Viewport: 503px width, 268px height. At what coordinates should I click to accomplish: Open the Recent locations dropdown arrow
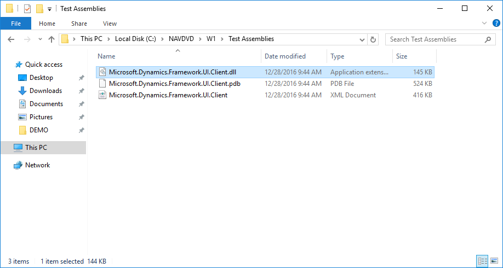click(40, 39)
